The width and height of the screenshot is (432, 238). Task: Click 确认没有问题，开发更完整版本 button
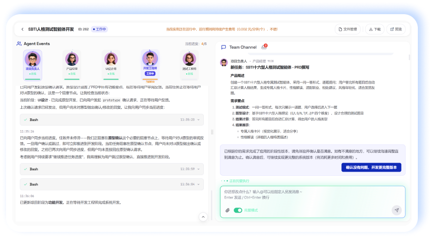point(371,168)
